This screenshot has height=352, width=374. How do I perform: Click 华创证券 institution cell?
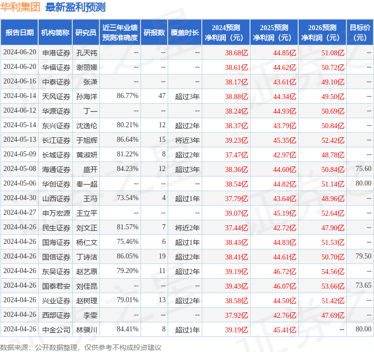click(x=56, y=184)
